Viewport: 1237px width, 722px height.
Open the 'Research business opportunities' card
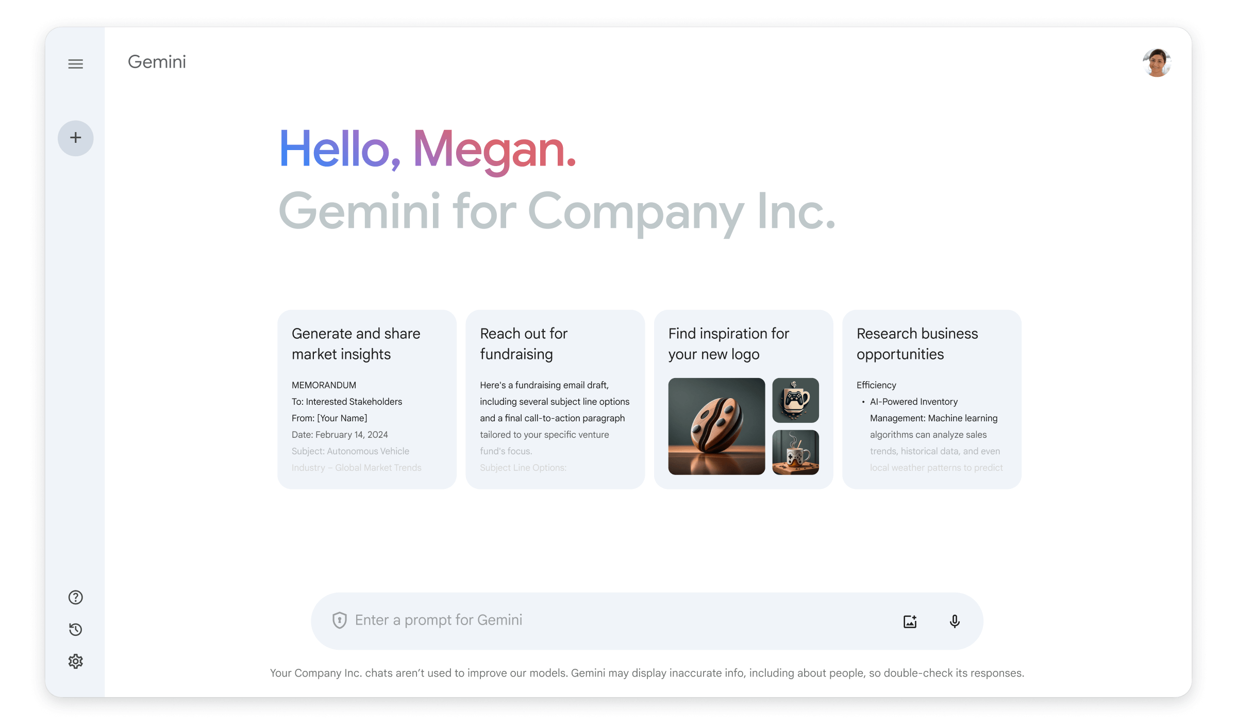[931, 399]
